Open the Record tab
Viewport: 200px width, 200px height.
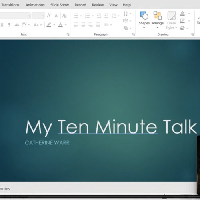[80, 5]
